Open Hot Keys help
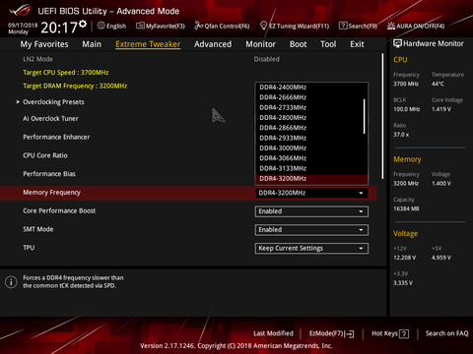Image resolution: width=473 pixels, height=354 pixels. click(x=390, y=333)
